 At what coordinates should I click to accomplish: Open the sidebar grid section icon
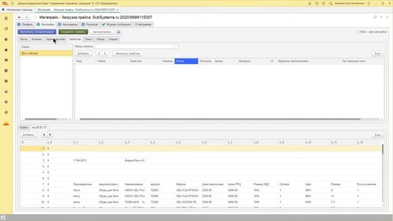tap(6, 71)
